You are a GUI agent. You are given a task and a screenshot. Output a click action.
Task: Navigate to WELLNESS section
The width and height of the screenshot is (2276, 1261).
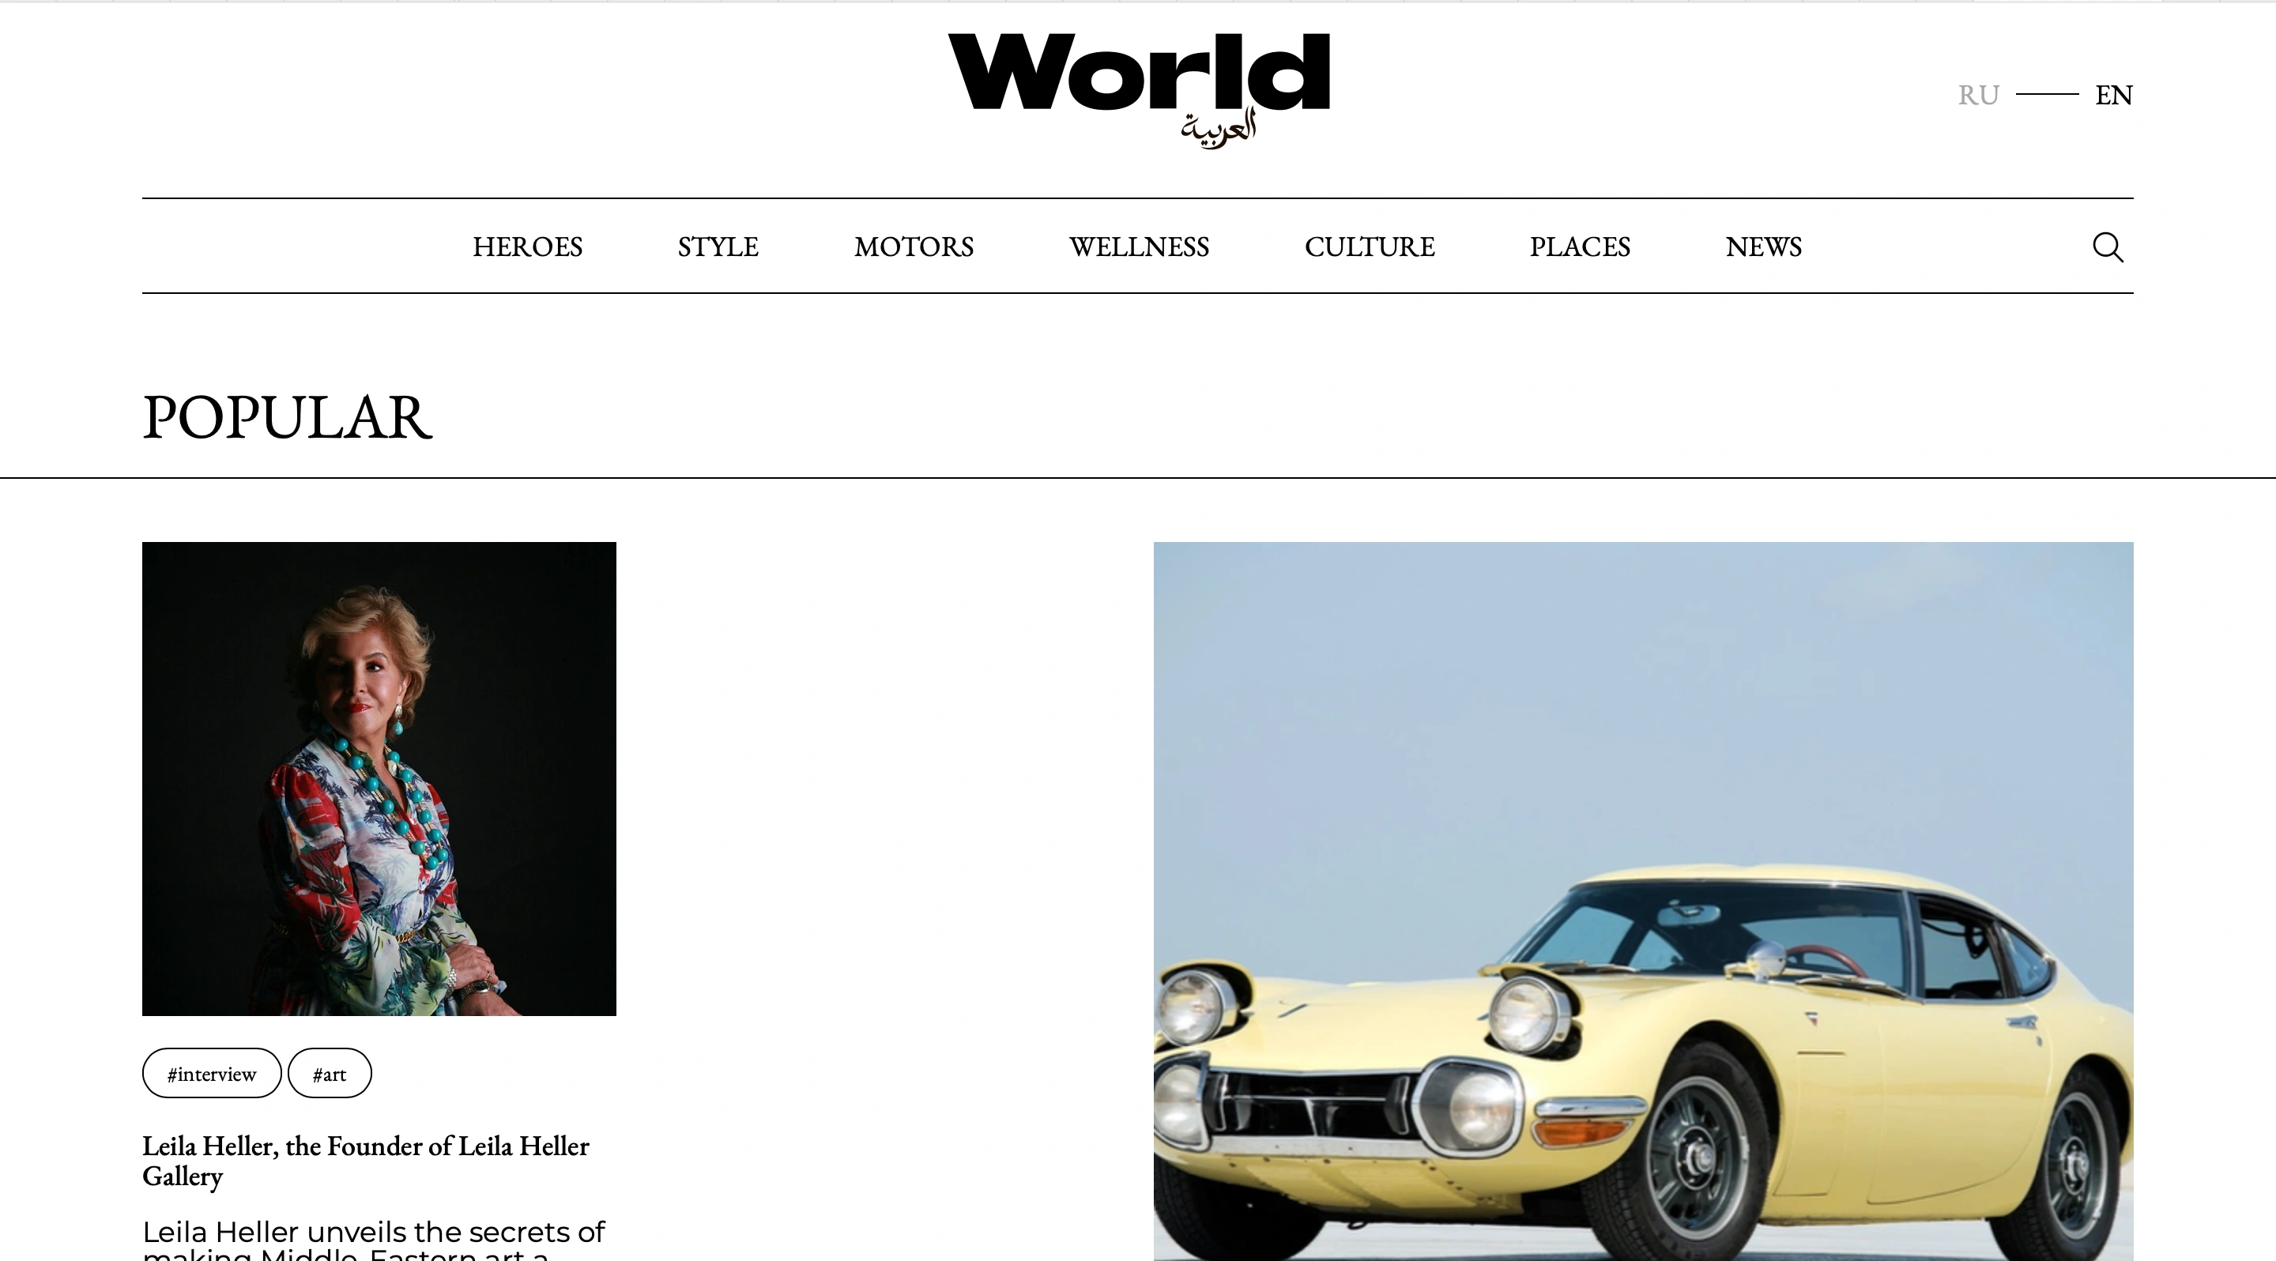click(x=1139, y=247)
